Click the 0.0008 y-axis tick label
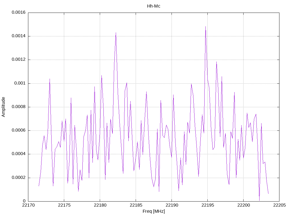Screen dimensions: 287x215 (19, 107)
